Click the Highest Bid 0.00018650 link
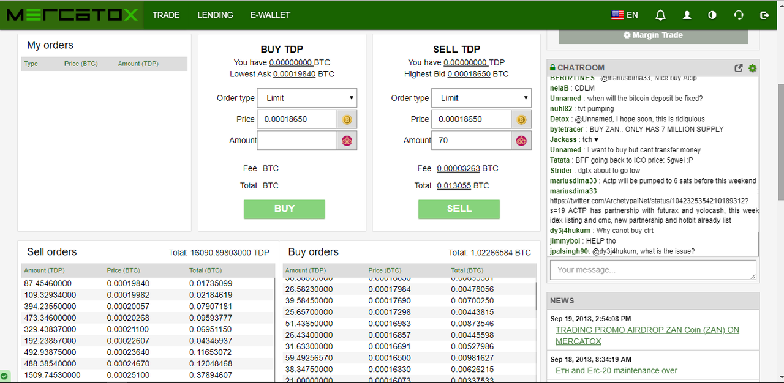Image resolution: width=784 pixels, height=383 pixels. click(469, 74)
